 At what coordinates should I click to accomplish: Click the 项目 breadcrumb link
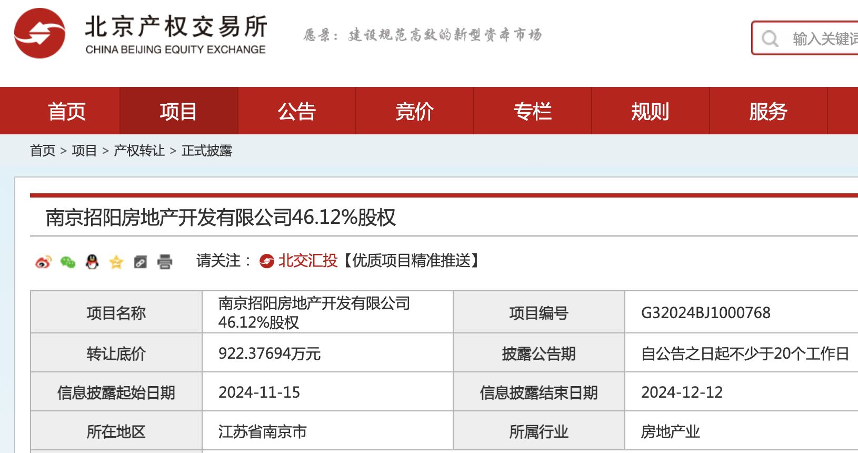84,151
